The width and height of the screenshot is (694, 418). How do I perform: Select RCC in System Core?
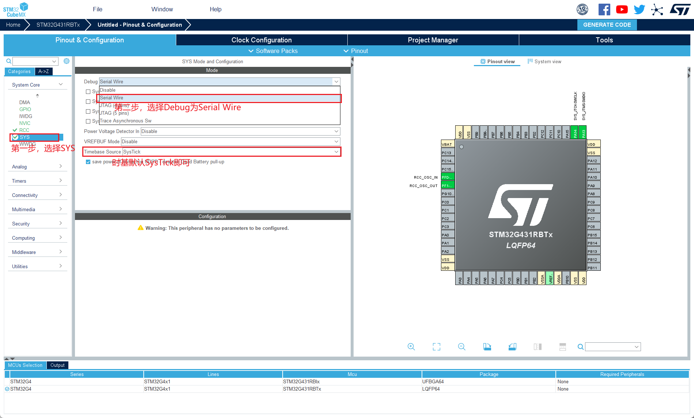click(24, 130)
